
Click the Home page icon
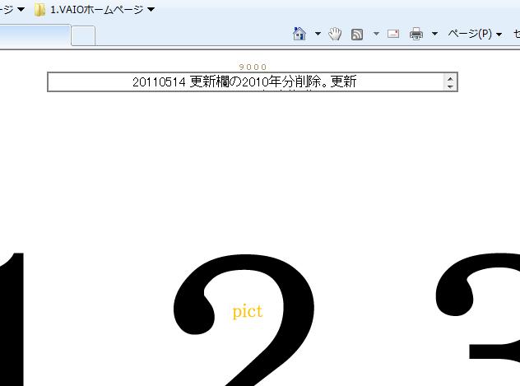coord(299,34)
